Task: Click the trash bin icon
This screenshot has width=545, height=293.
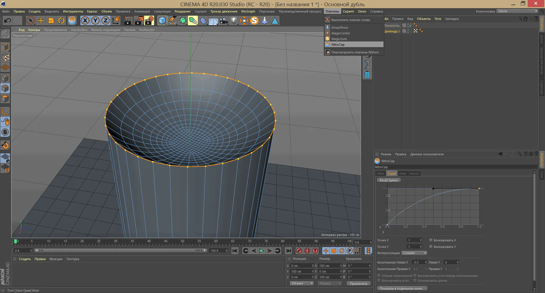Action: tap(367, 75)
